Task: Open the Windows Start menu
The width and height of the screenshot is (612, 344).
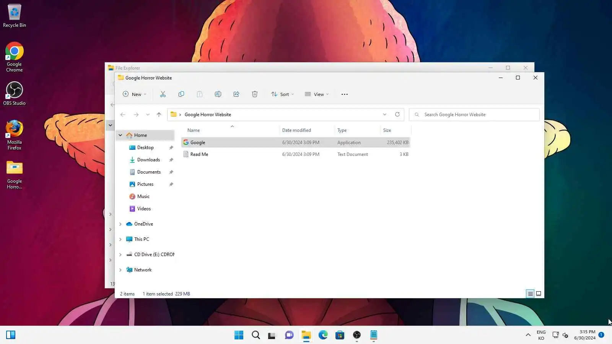Action: tap(239, 335)
